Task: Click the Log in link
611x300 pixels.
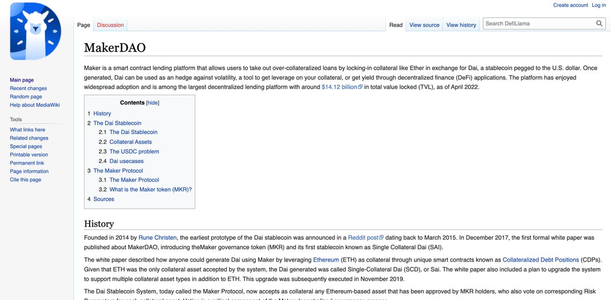Action: [599, 5]
